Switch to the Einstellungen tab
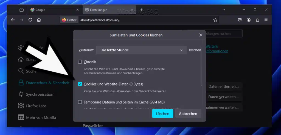This screenshot has width=281, height=135. coord(109,10)
